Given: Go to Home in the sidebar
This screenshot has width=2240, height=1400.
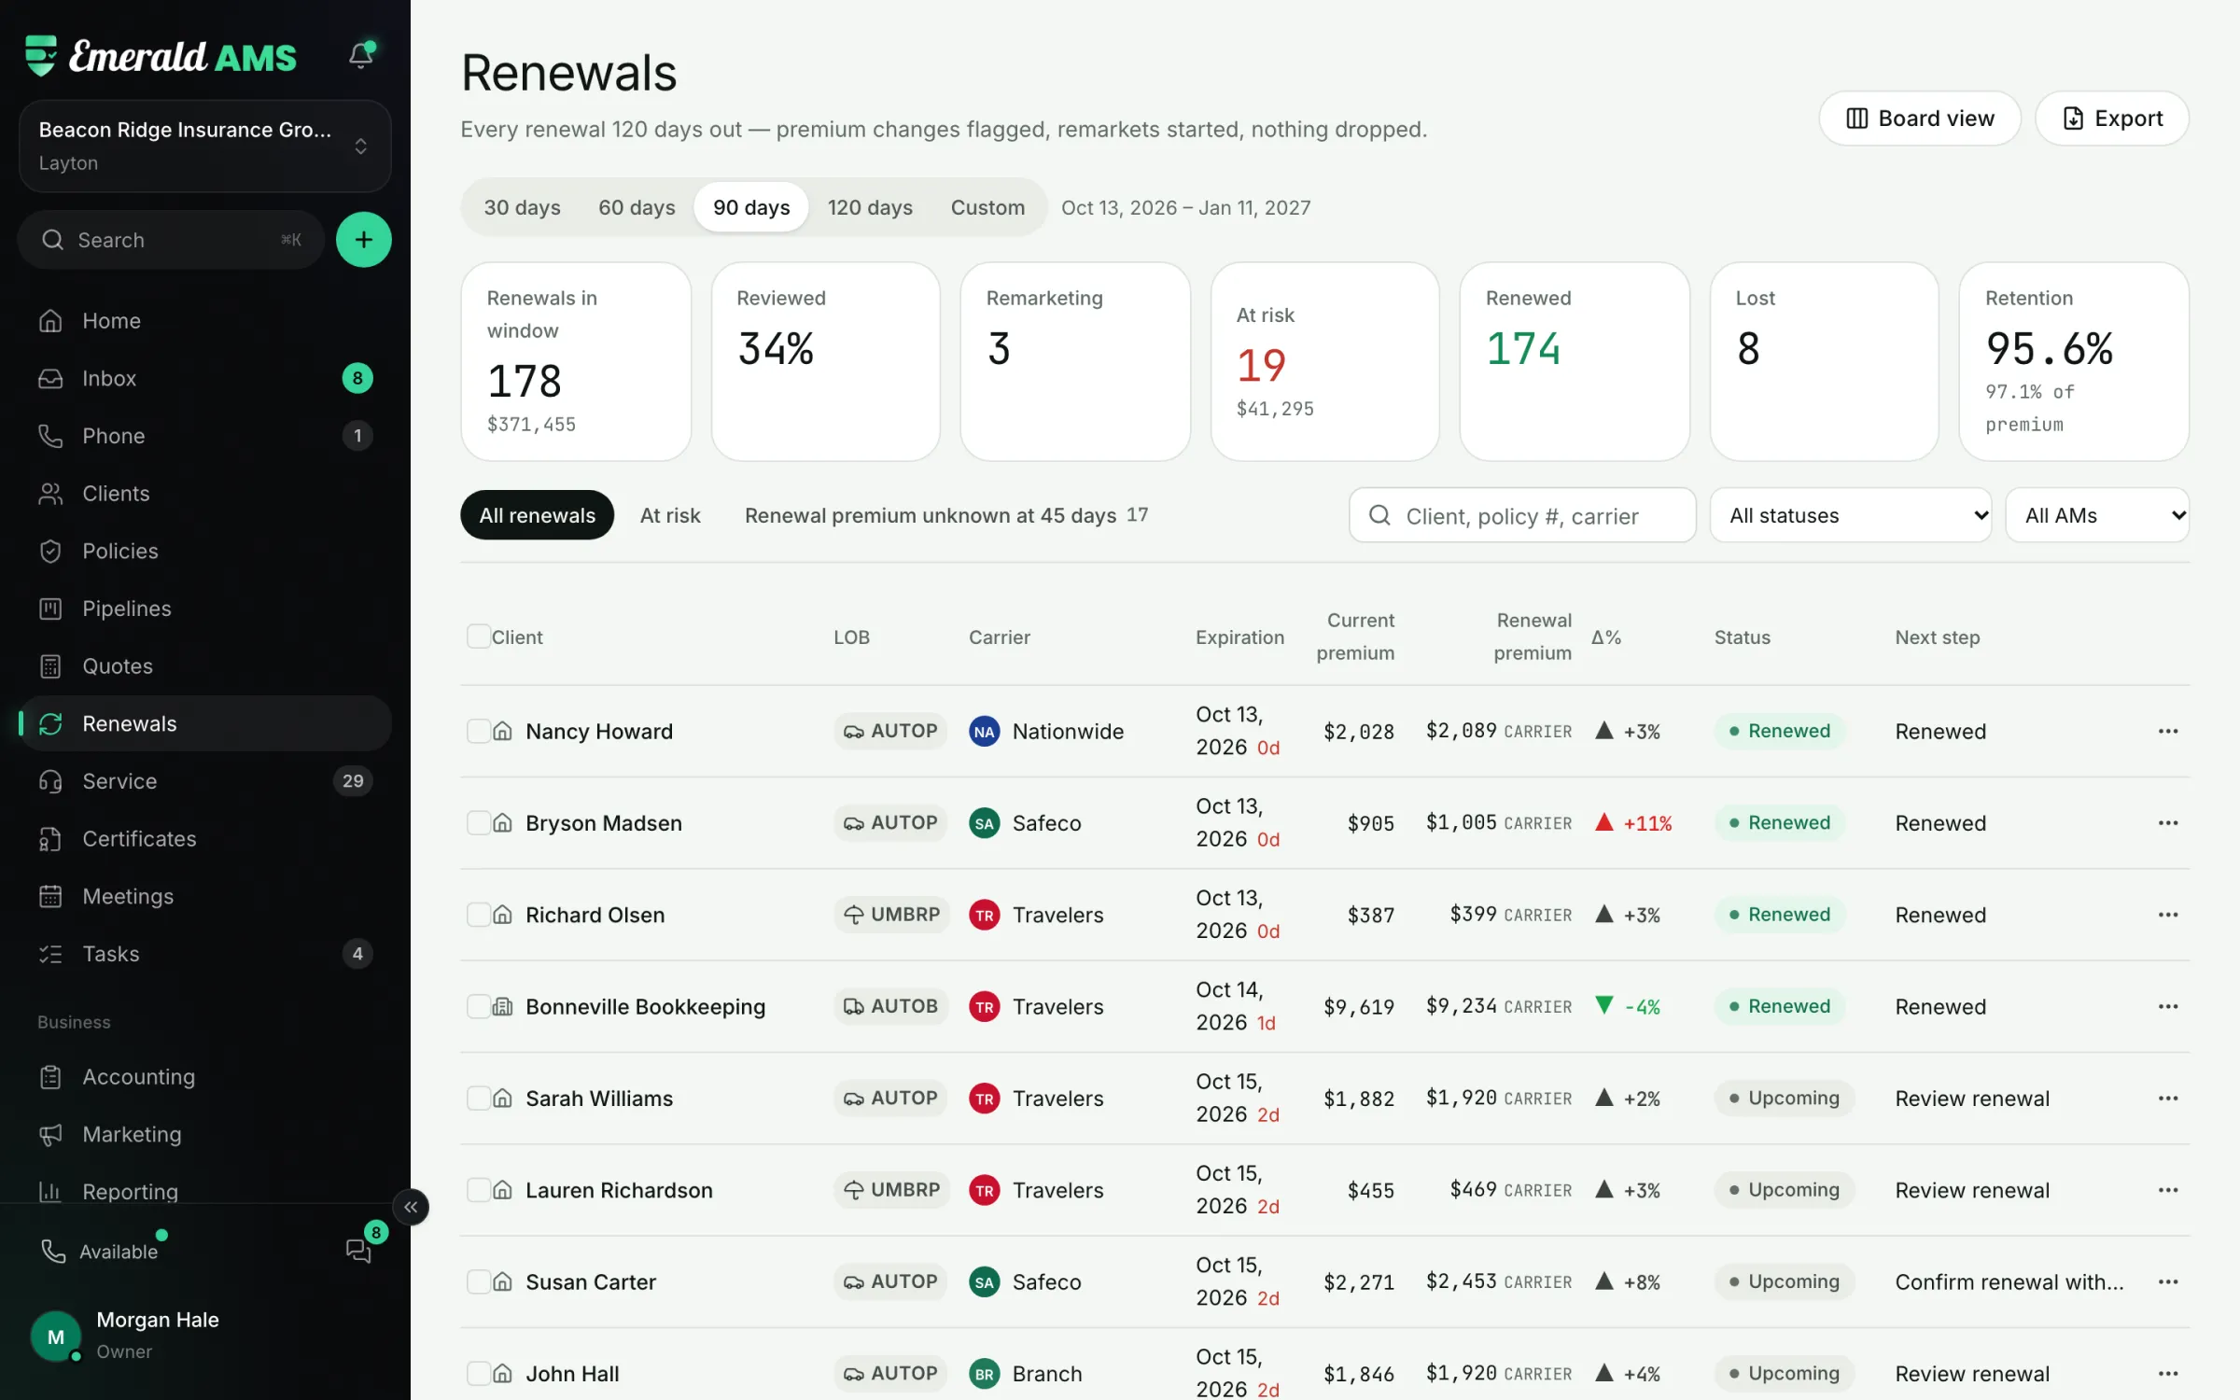Looking at the screenshot, I should click(x=204, y=320).
